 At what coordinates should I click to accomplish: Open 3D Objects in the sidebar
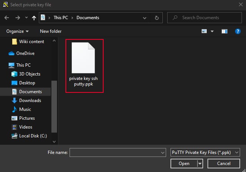click(26, 74)
